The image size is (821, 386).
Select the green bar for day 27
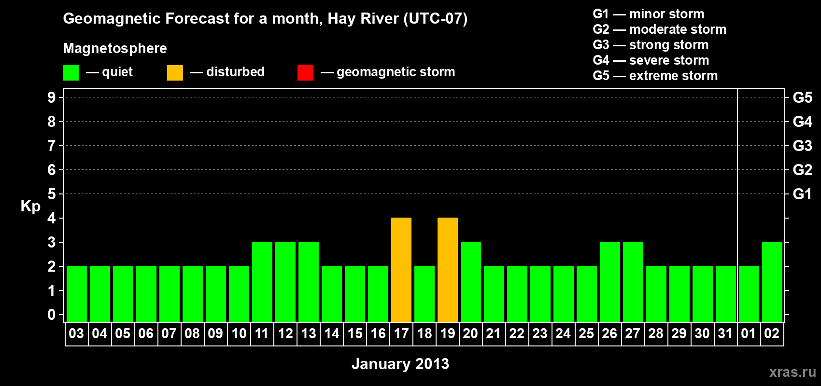point(633,282)
